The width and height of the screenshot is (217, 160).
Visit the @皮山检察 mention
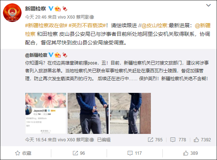point(154,25)
